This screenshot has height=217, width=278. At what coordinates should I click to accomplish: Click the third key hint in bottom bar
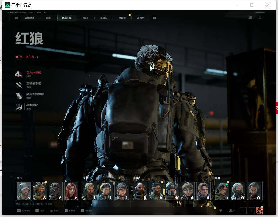tap(54, 211)
